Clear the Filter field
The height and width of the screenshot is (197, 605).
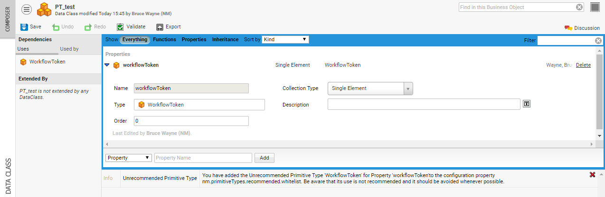598,41
